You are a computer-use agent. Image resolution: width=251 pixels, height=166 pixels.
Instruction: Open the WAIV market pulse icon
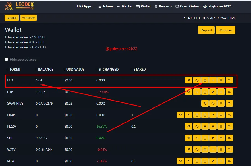point(197,149)
